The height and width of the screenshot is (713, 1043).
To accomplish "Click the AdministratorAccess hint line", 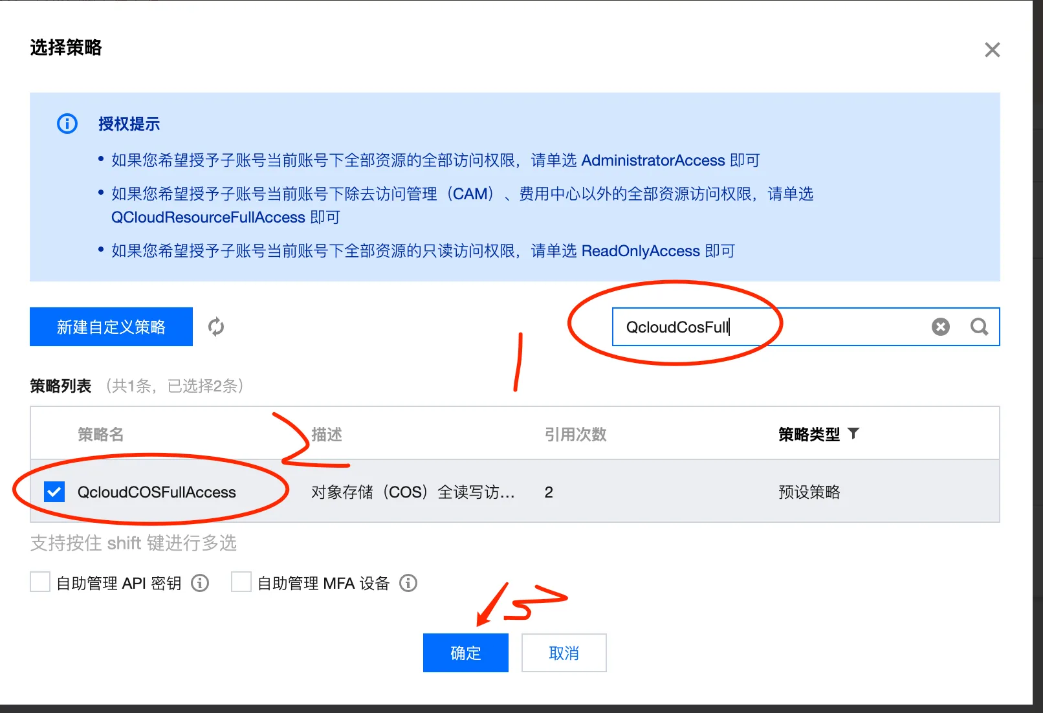I will click(435, 160).
